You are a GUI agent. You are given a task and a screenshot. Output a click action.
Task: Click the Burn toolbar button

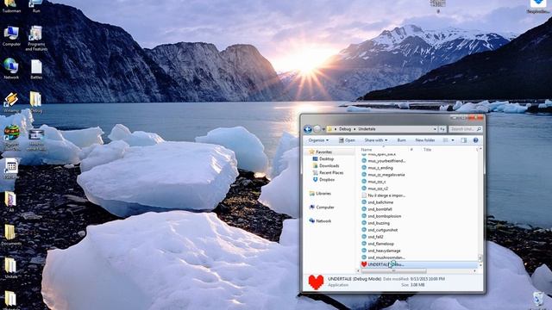(401, 140)
